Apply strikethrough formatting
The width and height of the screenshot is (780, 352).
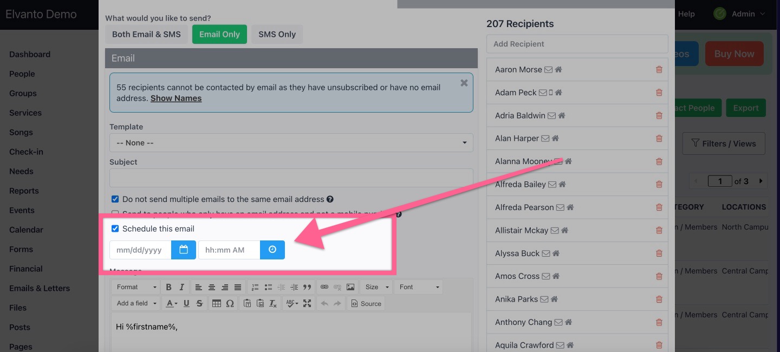199,303
